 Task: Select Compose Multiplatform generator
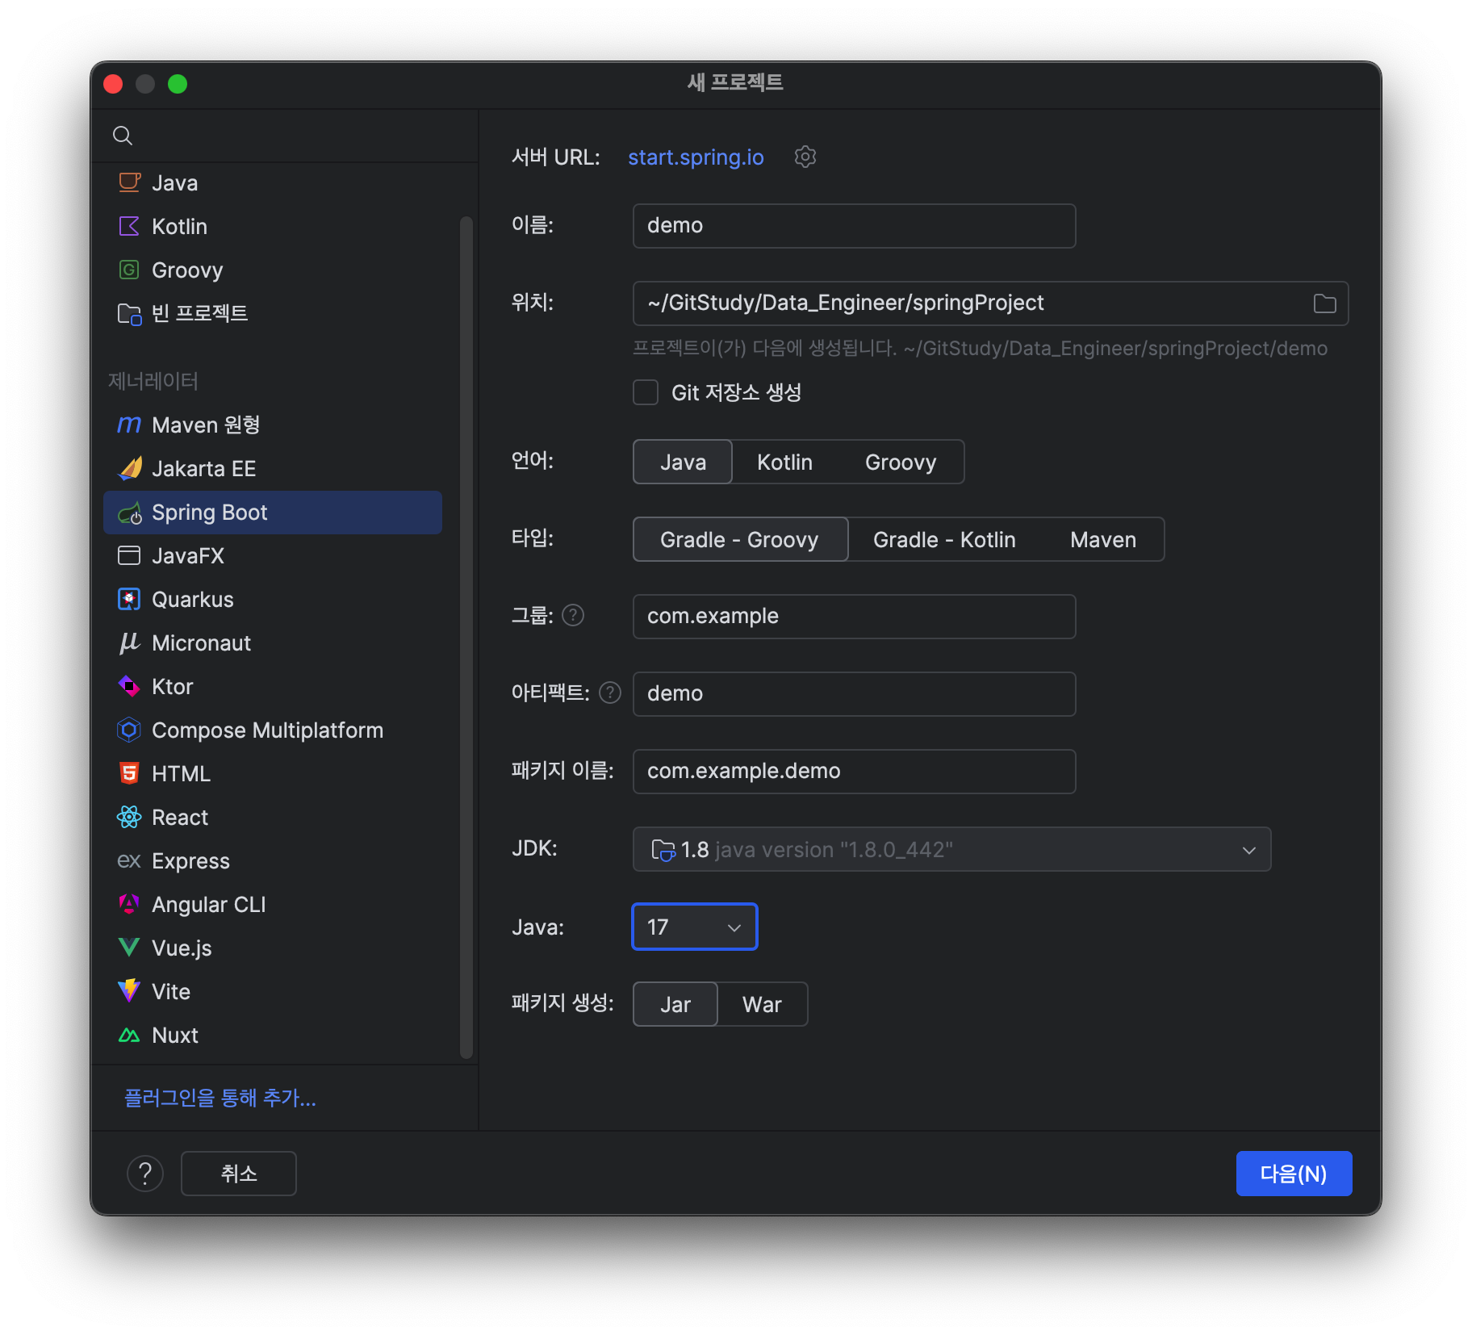(x=273, y=730)
